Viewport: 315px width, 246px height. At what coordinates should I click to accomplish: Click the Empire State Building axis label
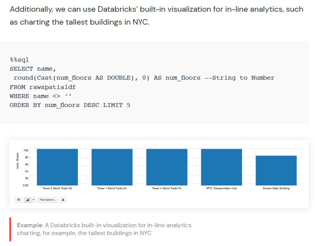(276, 188)
